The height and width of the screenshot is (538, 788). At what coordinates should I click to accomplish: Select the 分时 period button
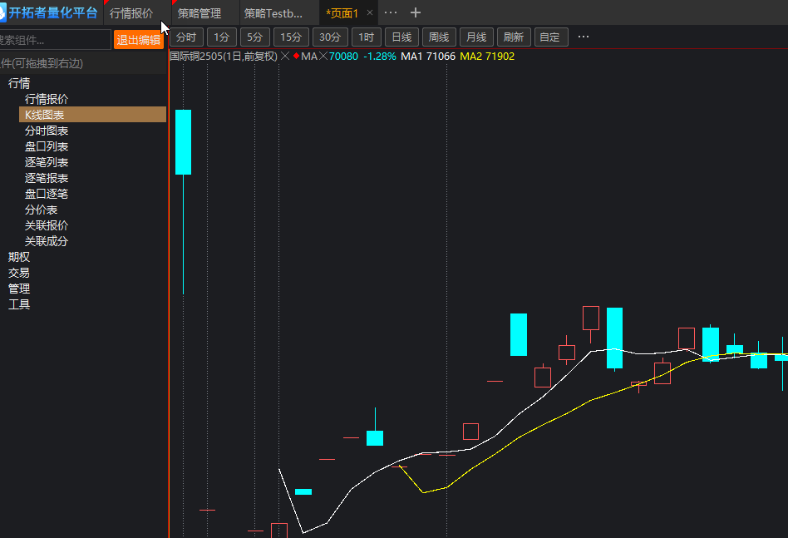click(186, 37)
